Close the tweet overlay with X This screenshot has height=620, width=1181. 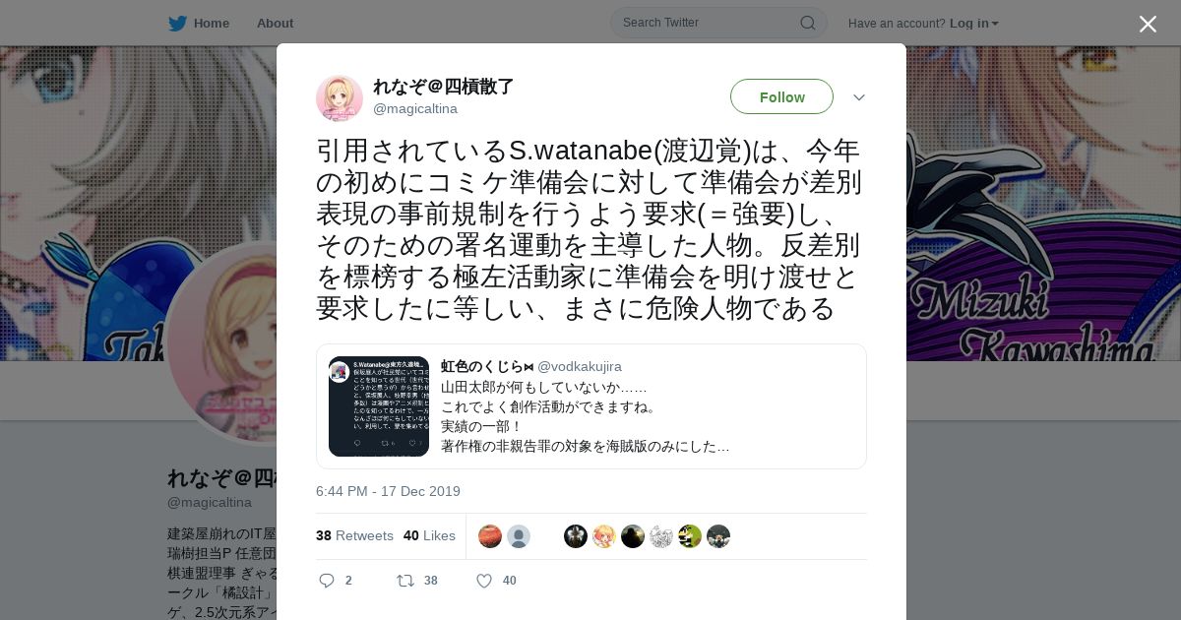pyautogui.click(x=1148, y=24)
